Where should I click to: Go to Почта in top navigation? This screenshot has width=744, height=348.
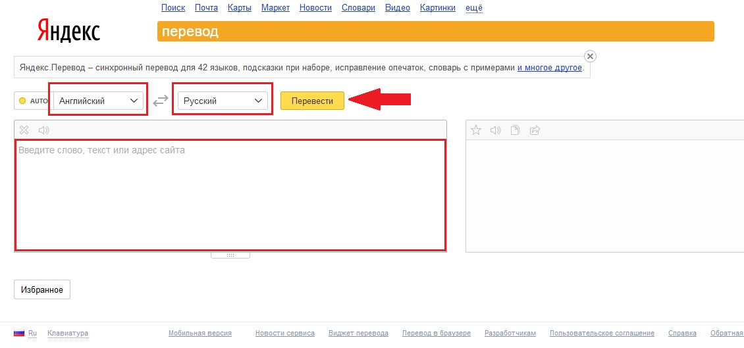pyautogui.click(x=206, y=8)
